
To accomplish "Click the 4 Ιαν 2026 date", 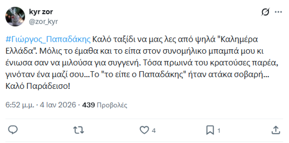I will (x=58, y=105).
